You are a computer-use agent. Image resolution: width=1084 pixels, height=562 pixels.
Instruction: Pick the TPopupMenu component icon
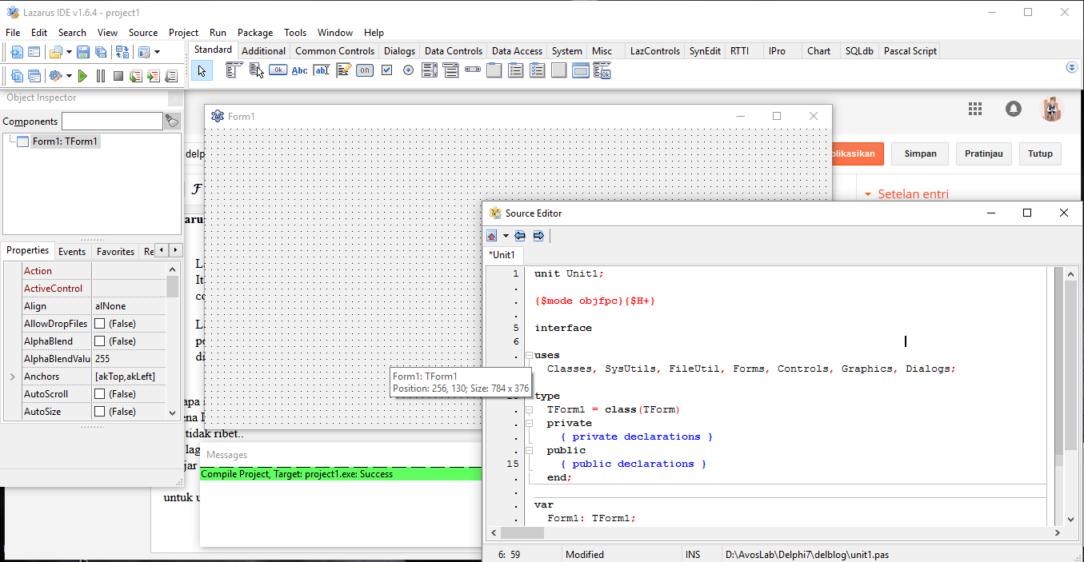tap(256, 70)
